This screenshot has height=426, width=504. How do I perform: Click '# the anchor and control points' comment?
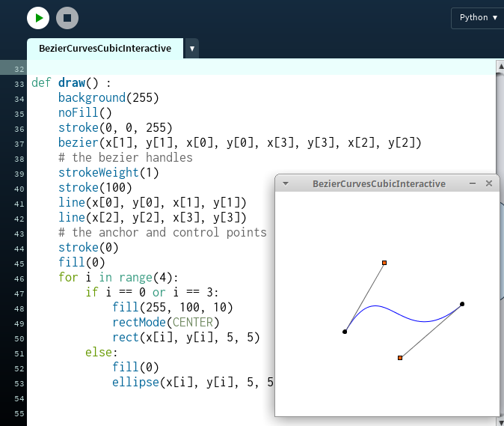[x=162, y=233]
